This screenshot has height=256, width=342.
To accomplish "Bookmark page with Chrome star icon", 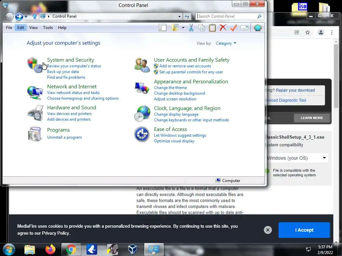I will [x=308, y=32].
